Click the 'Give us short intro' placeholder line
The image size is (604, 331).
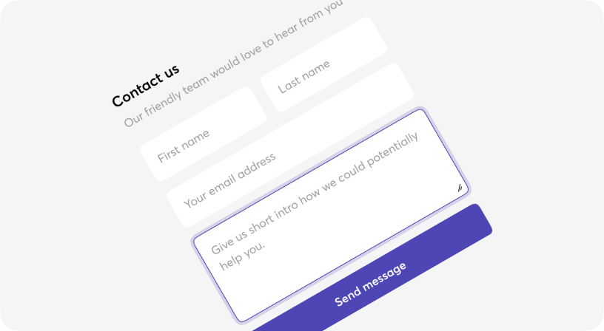(315, 194)
